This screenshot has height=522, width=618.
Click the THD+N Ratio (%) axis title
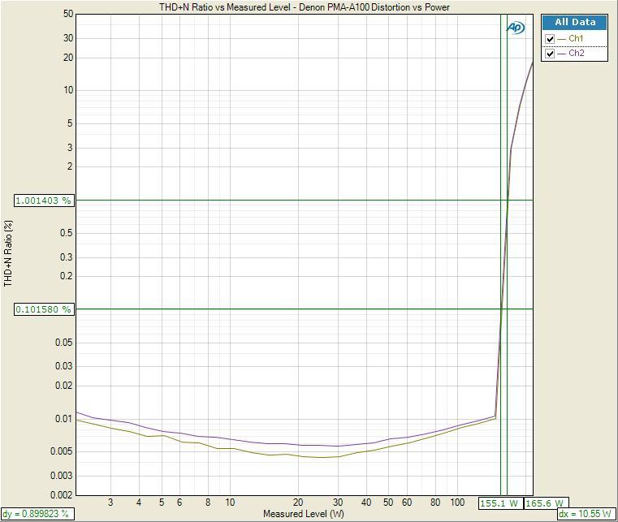point(9,253)
